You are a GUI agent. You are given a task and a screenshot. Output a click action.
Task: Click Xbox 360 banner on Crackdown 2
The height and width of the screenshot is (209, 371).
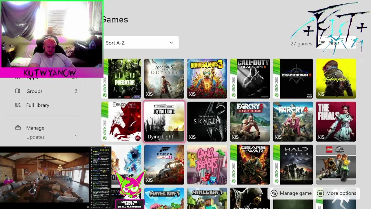point(277,79)
